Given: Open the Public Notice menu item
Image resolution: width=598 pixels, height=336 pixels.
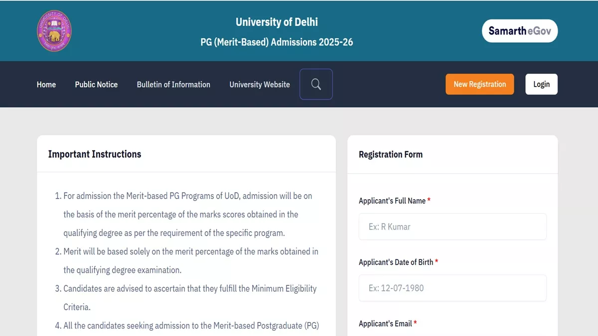Looking at the screenshot, I should point(96,85).
